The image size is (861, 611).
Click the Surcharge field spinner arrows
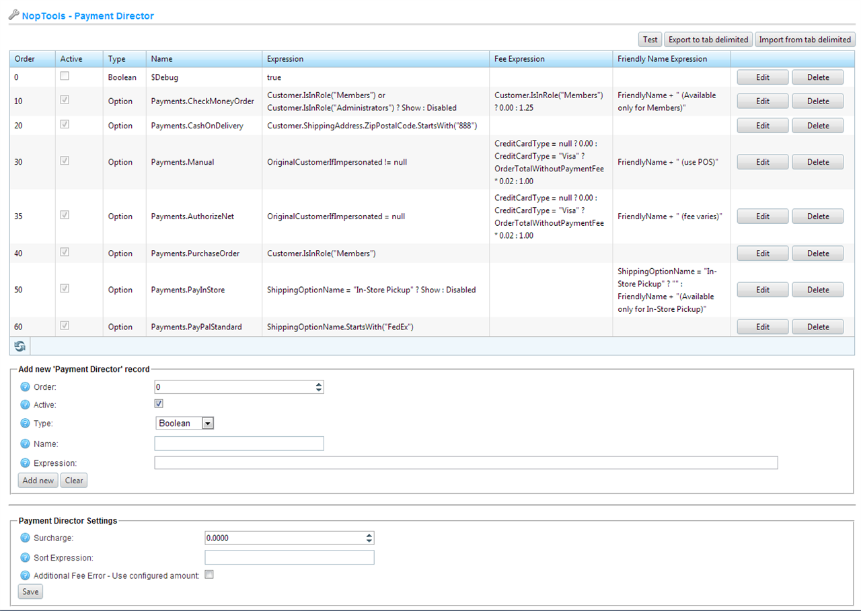click(x=369, y=538)
